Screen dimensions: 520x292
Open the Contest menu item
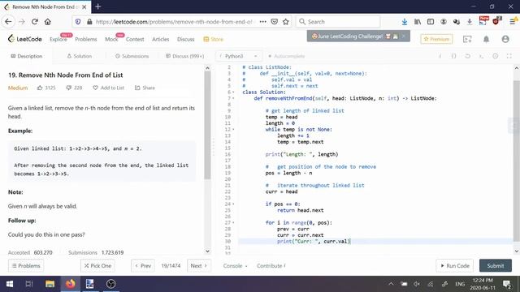tap(135, 39)
